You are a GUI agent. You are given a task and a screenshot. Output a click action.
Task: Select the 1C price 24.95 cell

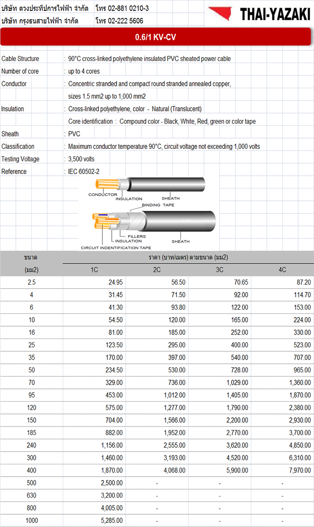(94, 282)
